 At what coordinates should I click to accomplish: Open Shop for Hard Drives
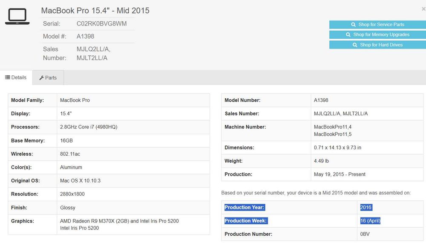tap(377, 45)
